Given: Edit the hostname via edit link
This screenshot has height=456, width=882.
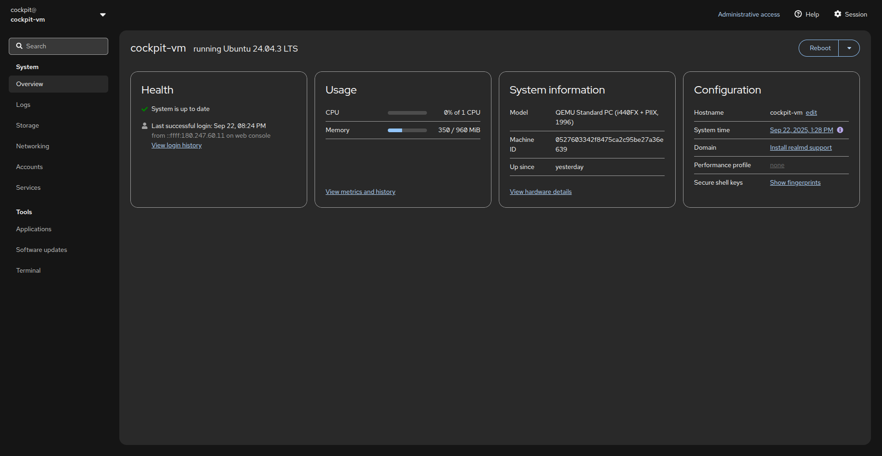Looking at the screenshot, I should [811, 112].
